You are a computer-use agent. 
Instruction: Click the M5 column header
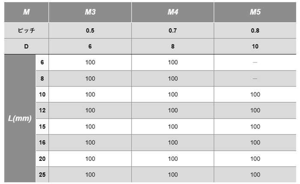(x=255, y=12)
